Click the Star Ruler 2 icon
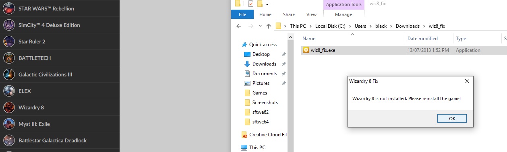Screen dimensions: 507x152 [9, 41]
